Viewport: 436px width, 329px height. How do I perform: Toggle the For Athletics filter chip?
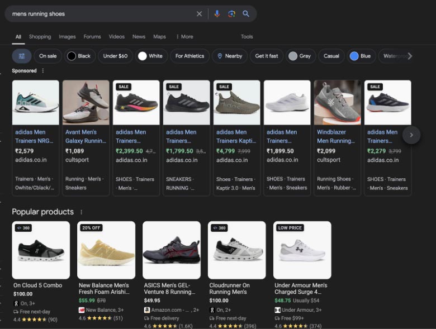(189, 56)
